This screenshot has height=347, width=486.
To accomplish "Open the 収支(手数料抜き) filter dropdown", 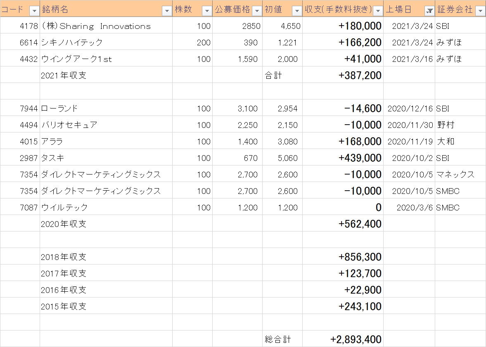I will (377, 11).
